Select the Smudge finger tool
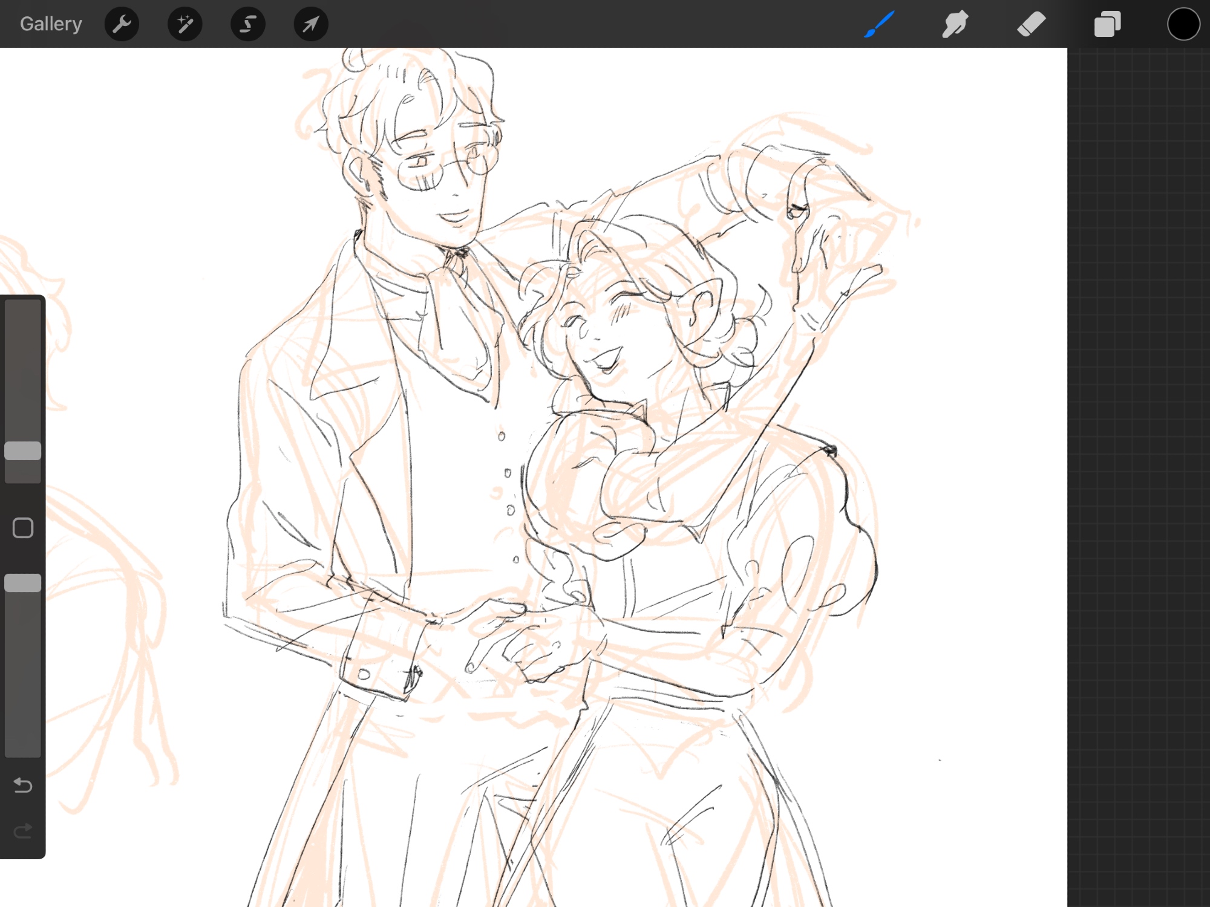Viewport: 1210px width, 907px height. click(955, 24)
